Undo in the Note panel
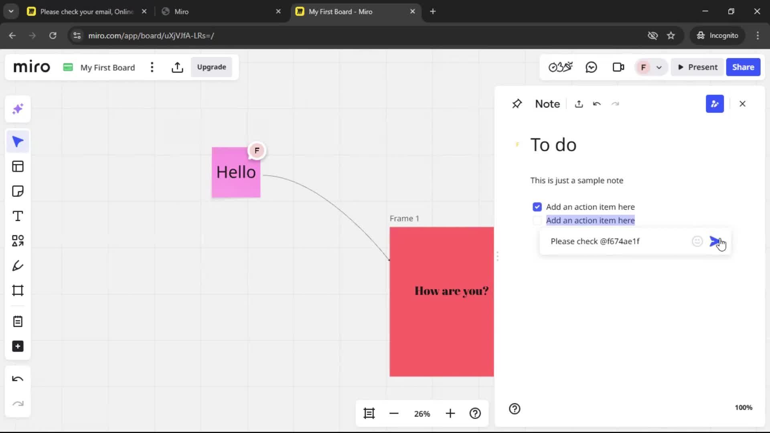 point(597,104)
